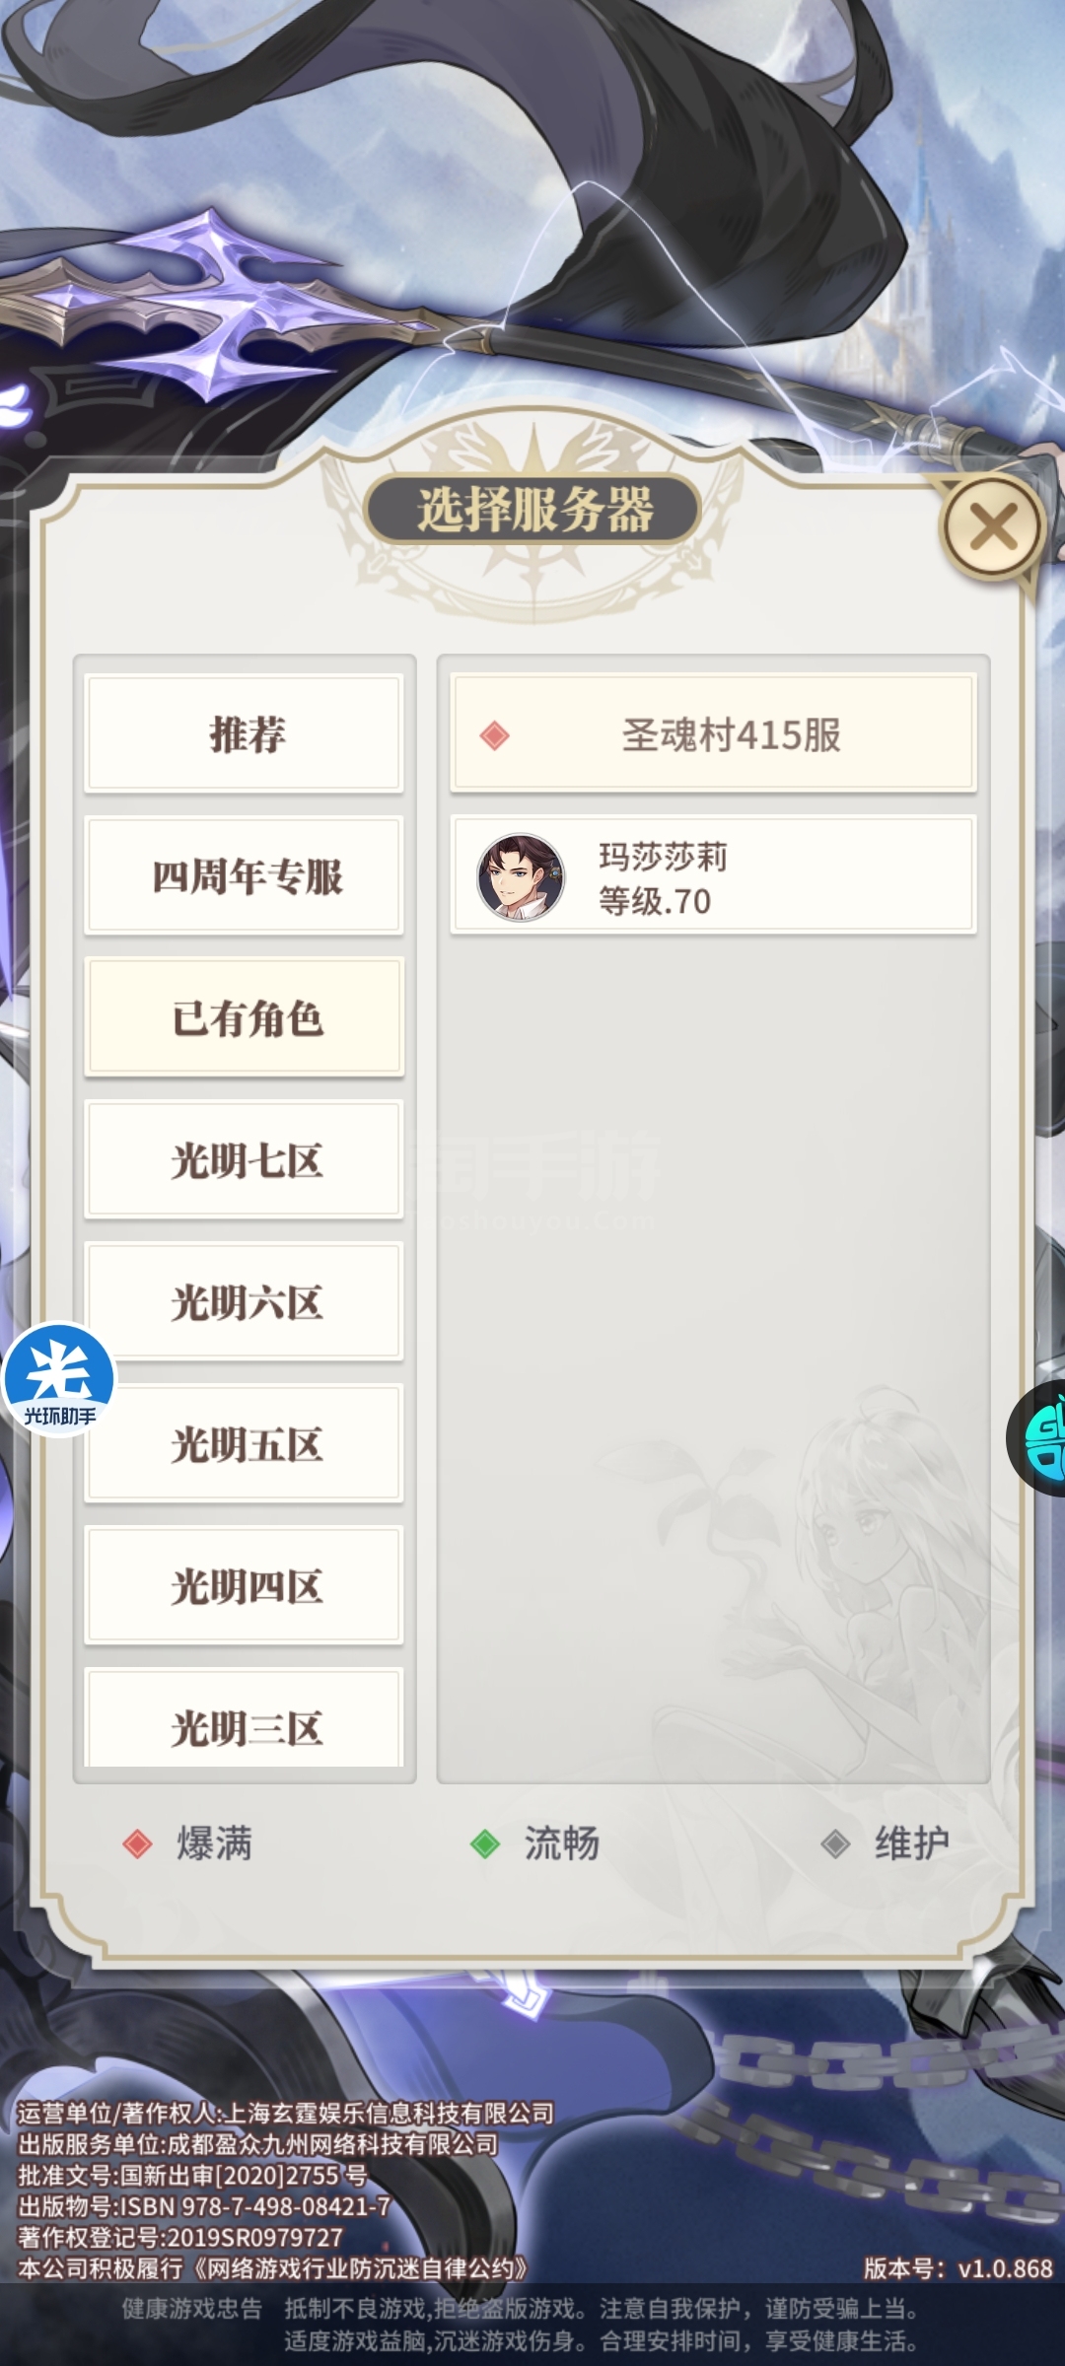Select the 圣魂村415服 server entry
Image resolution: width=1065 pixels, height=2366 pixels.
pyautogui.click(x=713, y=734)
